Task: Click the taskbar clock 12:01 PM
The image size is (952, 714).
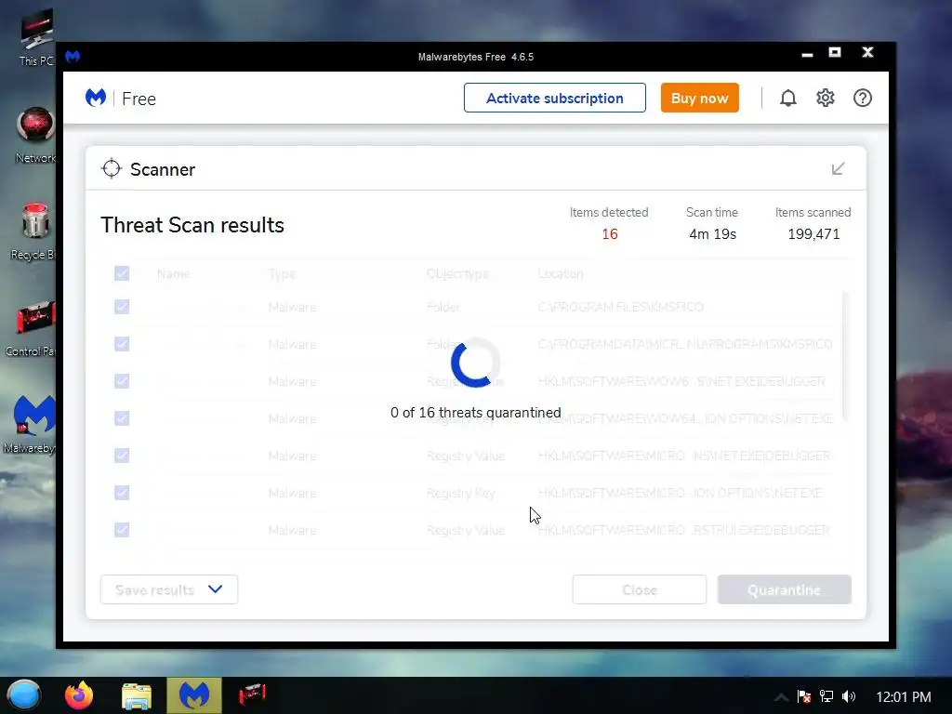Action: click(x=904, y=697)
